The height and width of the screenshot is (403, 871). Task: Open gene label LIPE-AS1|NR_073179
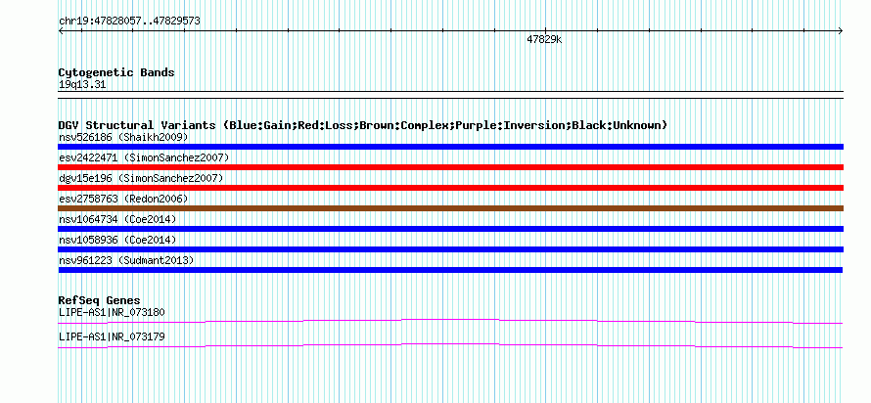tap(112, 336)
